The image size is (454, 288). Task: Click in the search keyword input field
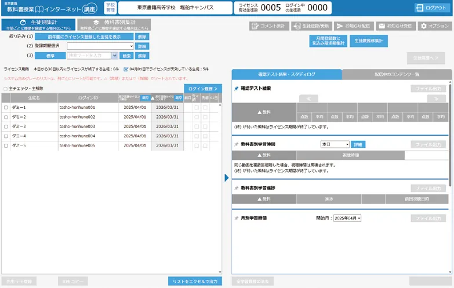point(89,56)
